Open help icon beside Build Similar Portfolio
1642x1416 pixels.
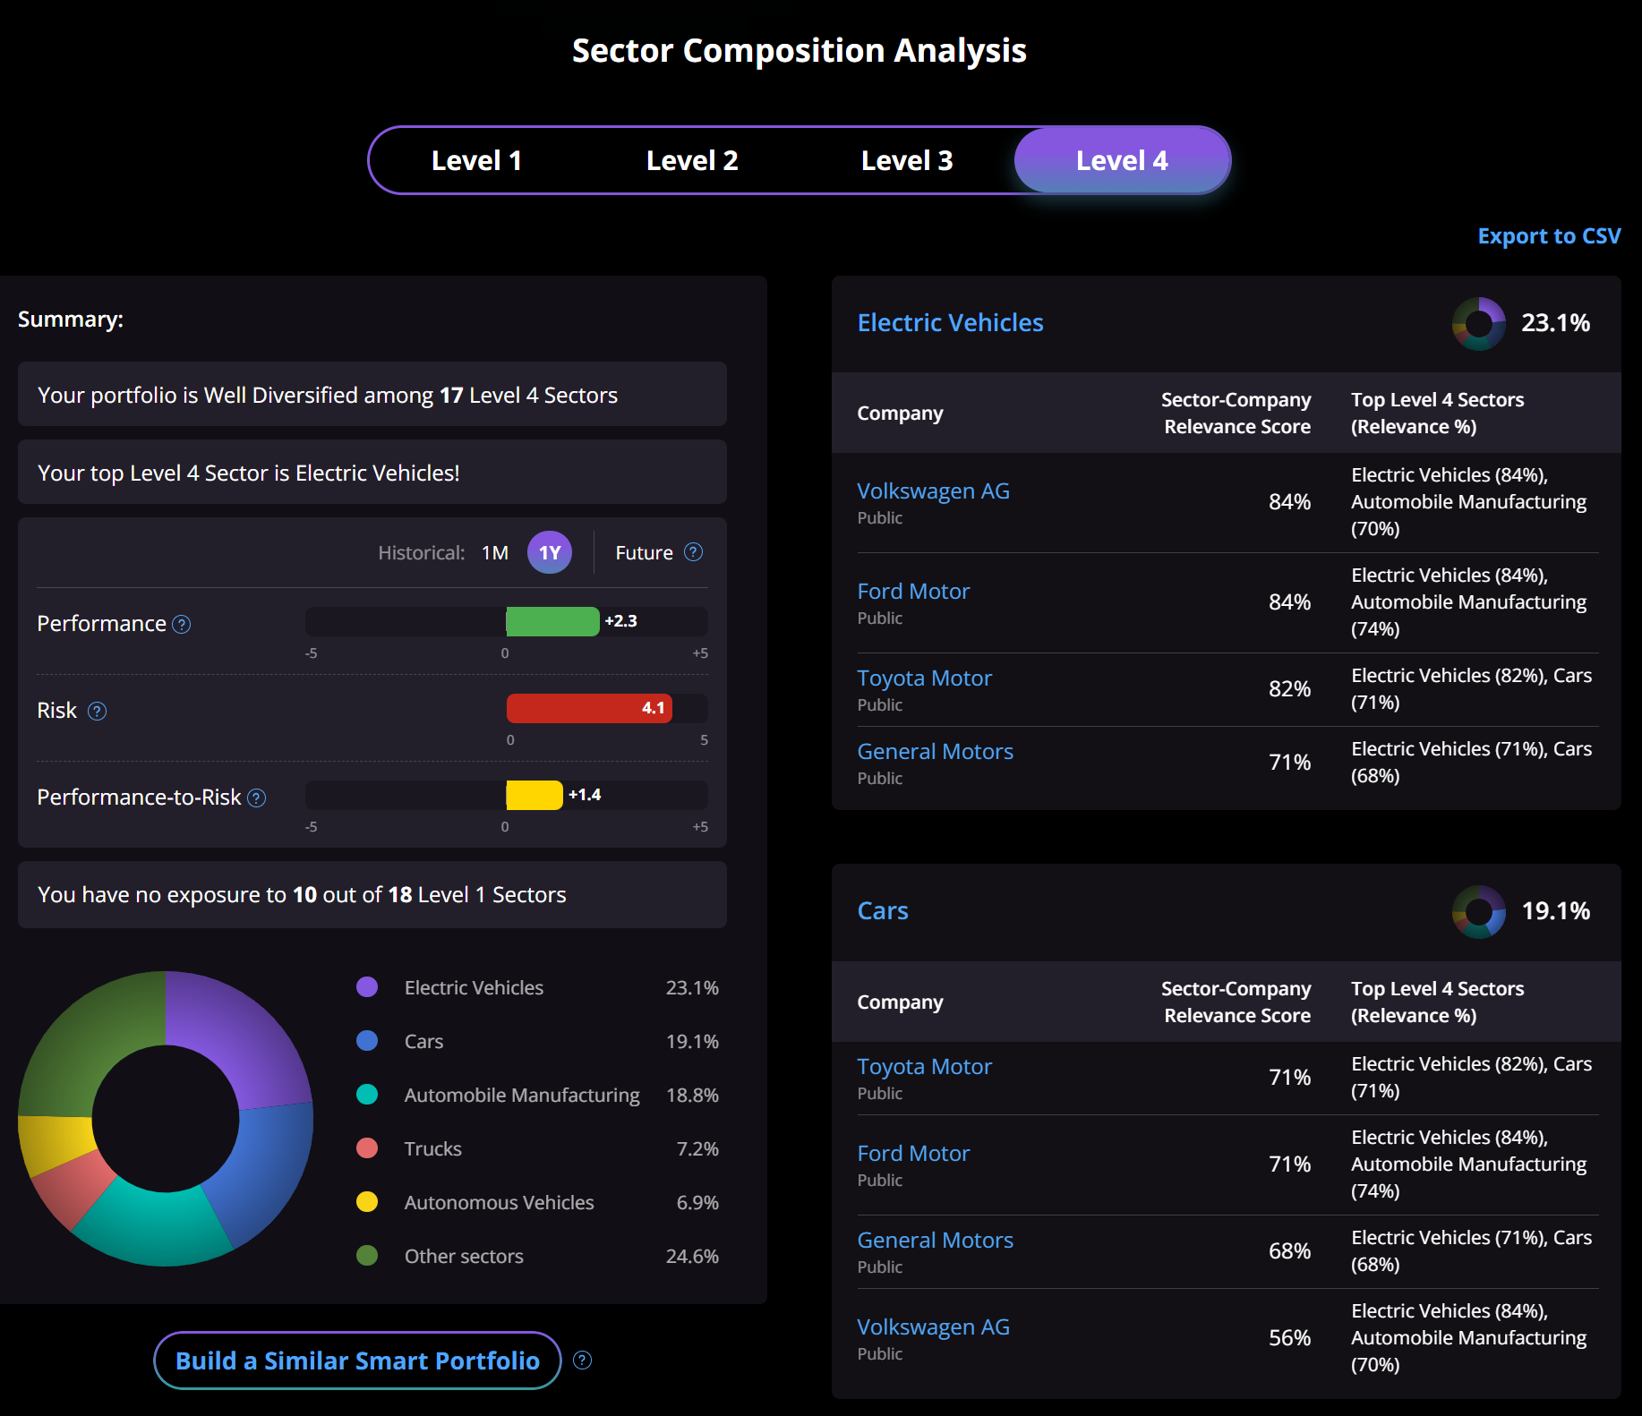click(583, 1361)
